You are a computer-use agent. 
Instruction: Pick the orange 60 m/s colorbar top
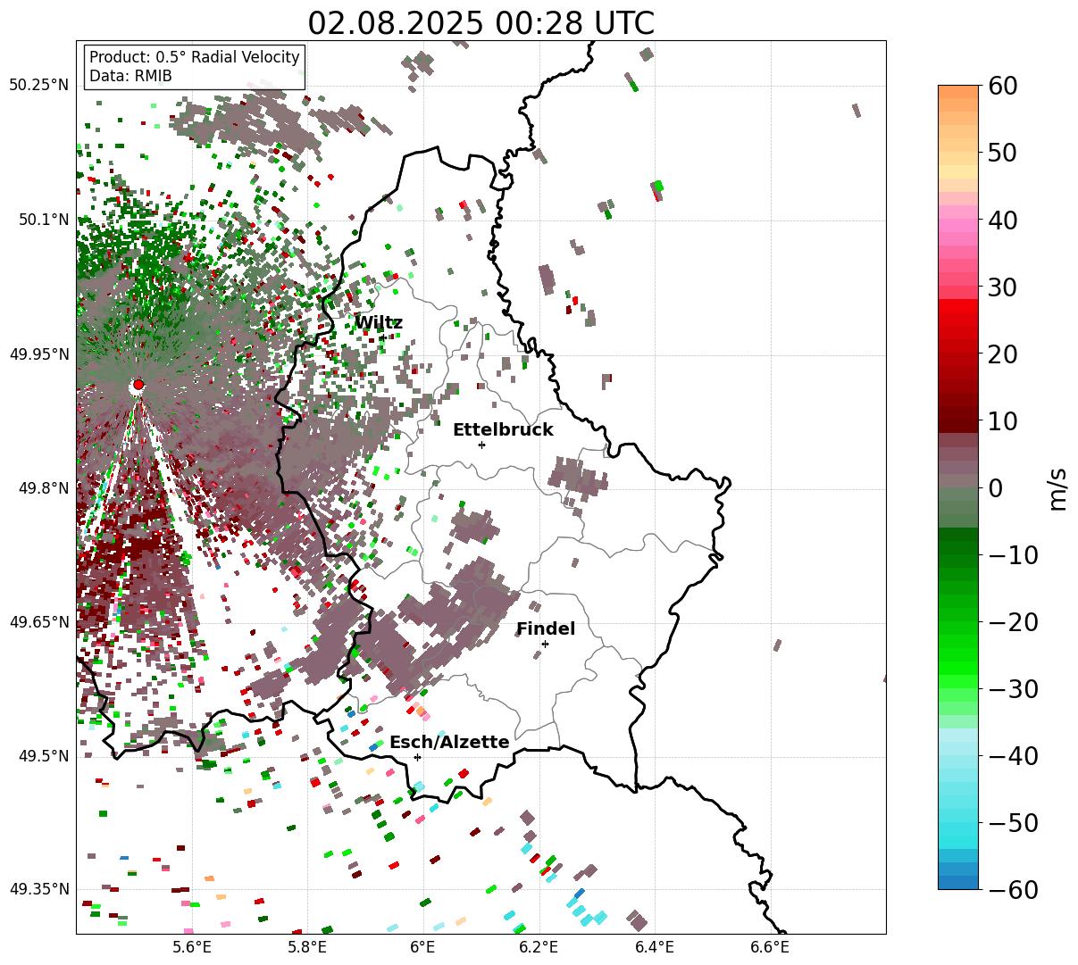pos(958,91)
